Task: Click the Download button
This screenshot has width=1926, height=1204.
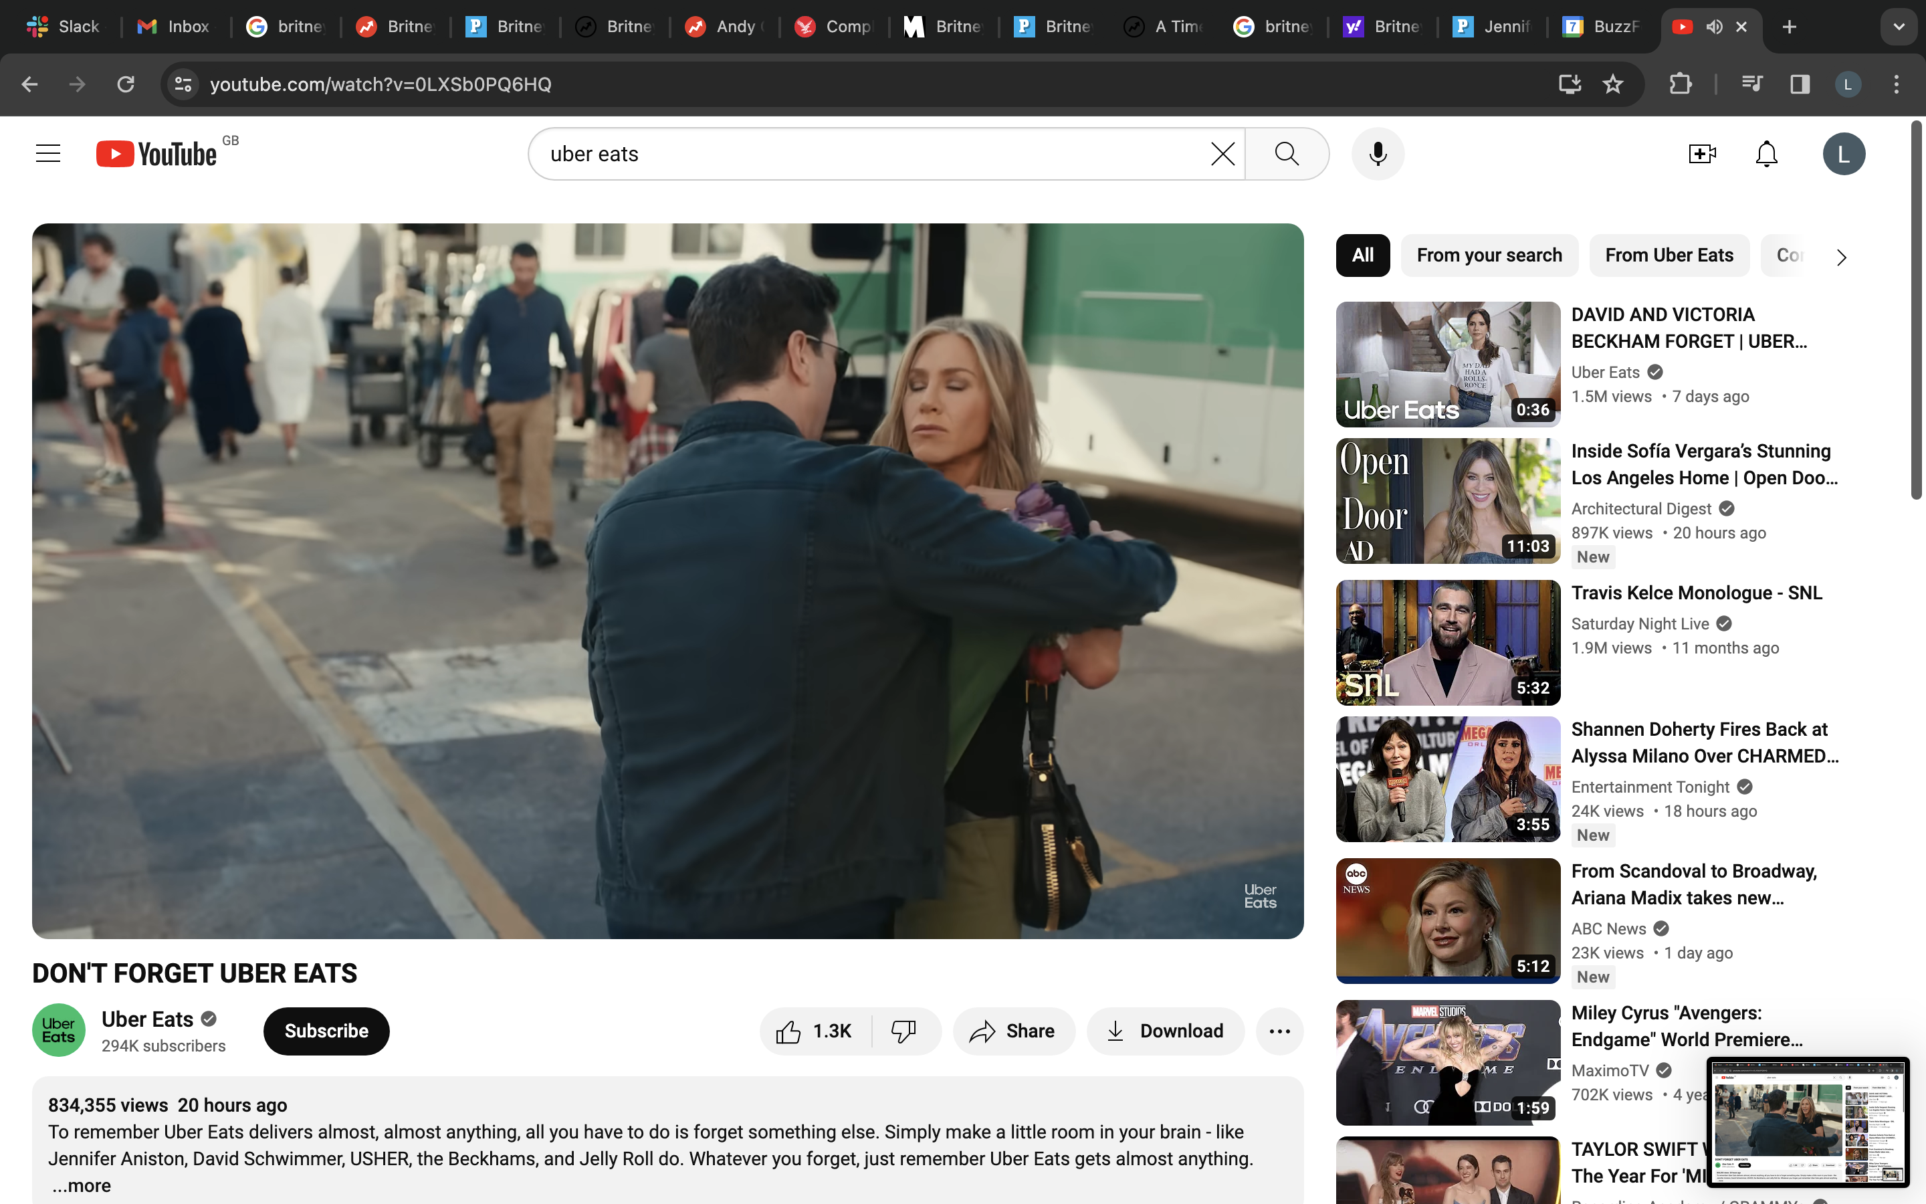Action: click(x=1165, y=1031)
